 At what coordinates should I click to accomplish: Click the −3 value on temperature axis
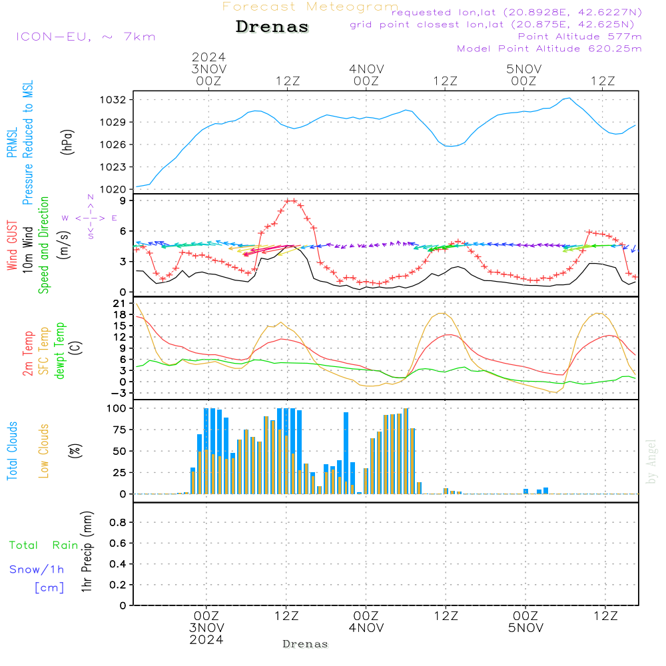tap(119, 394)
